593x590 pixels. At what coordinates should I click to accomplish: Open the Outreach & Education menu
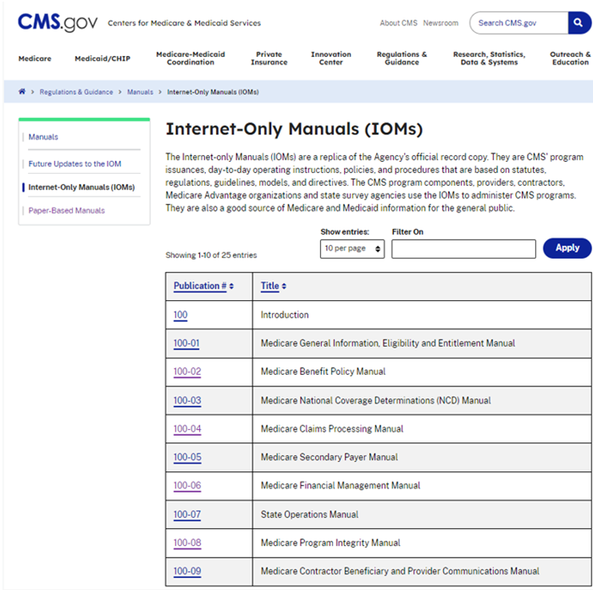(570, 58)
